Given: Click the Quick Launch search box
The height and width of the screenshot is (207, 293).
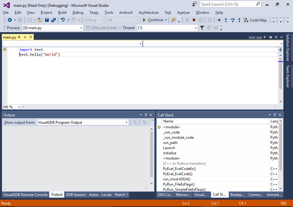Looking at the screenshot, I should (227, 4).
